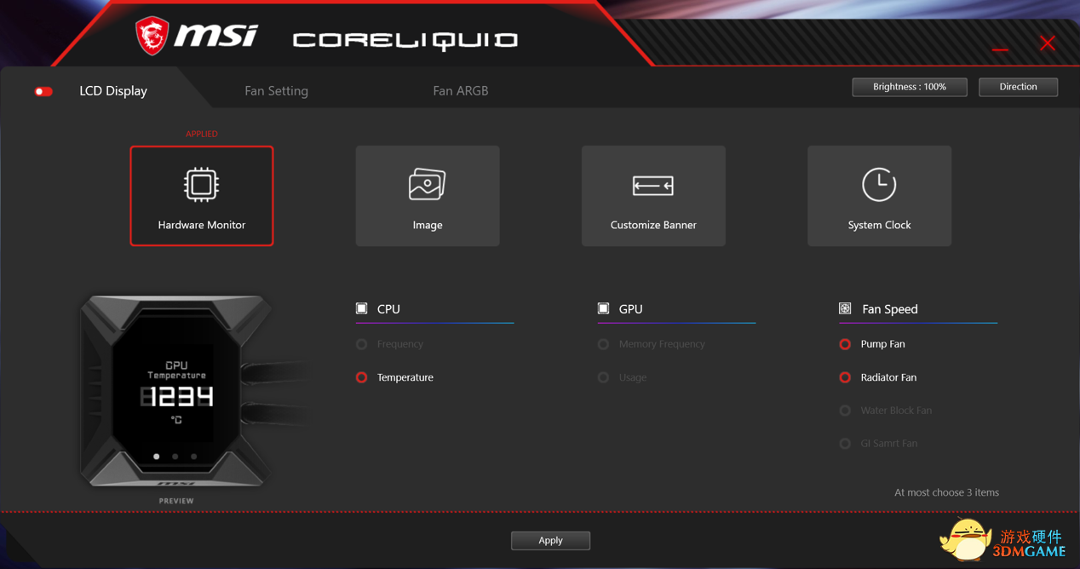This screenshot has width=1080, height=569.
Task: Apply the current LCD settings
Action: point(550,540)
